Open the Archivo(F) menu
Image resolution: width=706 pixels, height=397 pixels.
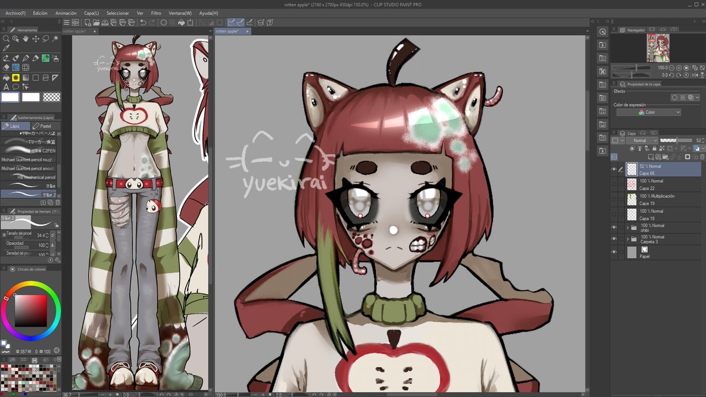click(x=15, y=13)
